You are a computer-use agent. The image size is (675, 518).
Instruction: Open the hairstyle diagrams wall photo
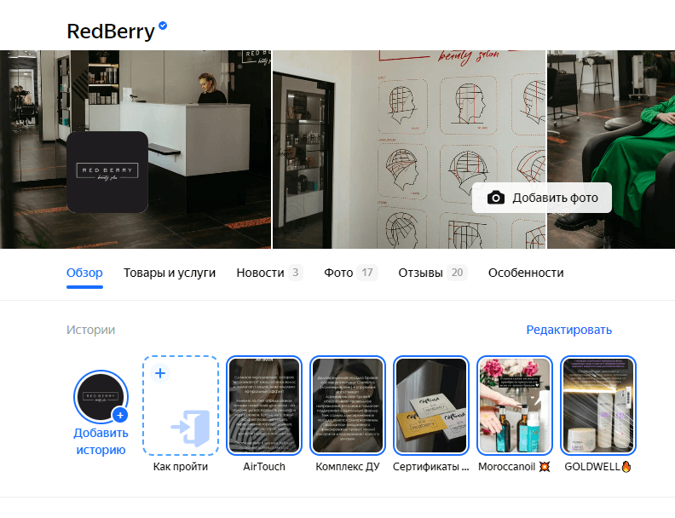pos(409,149)
